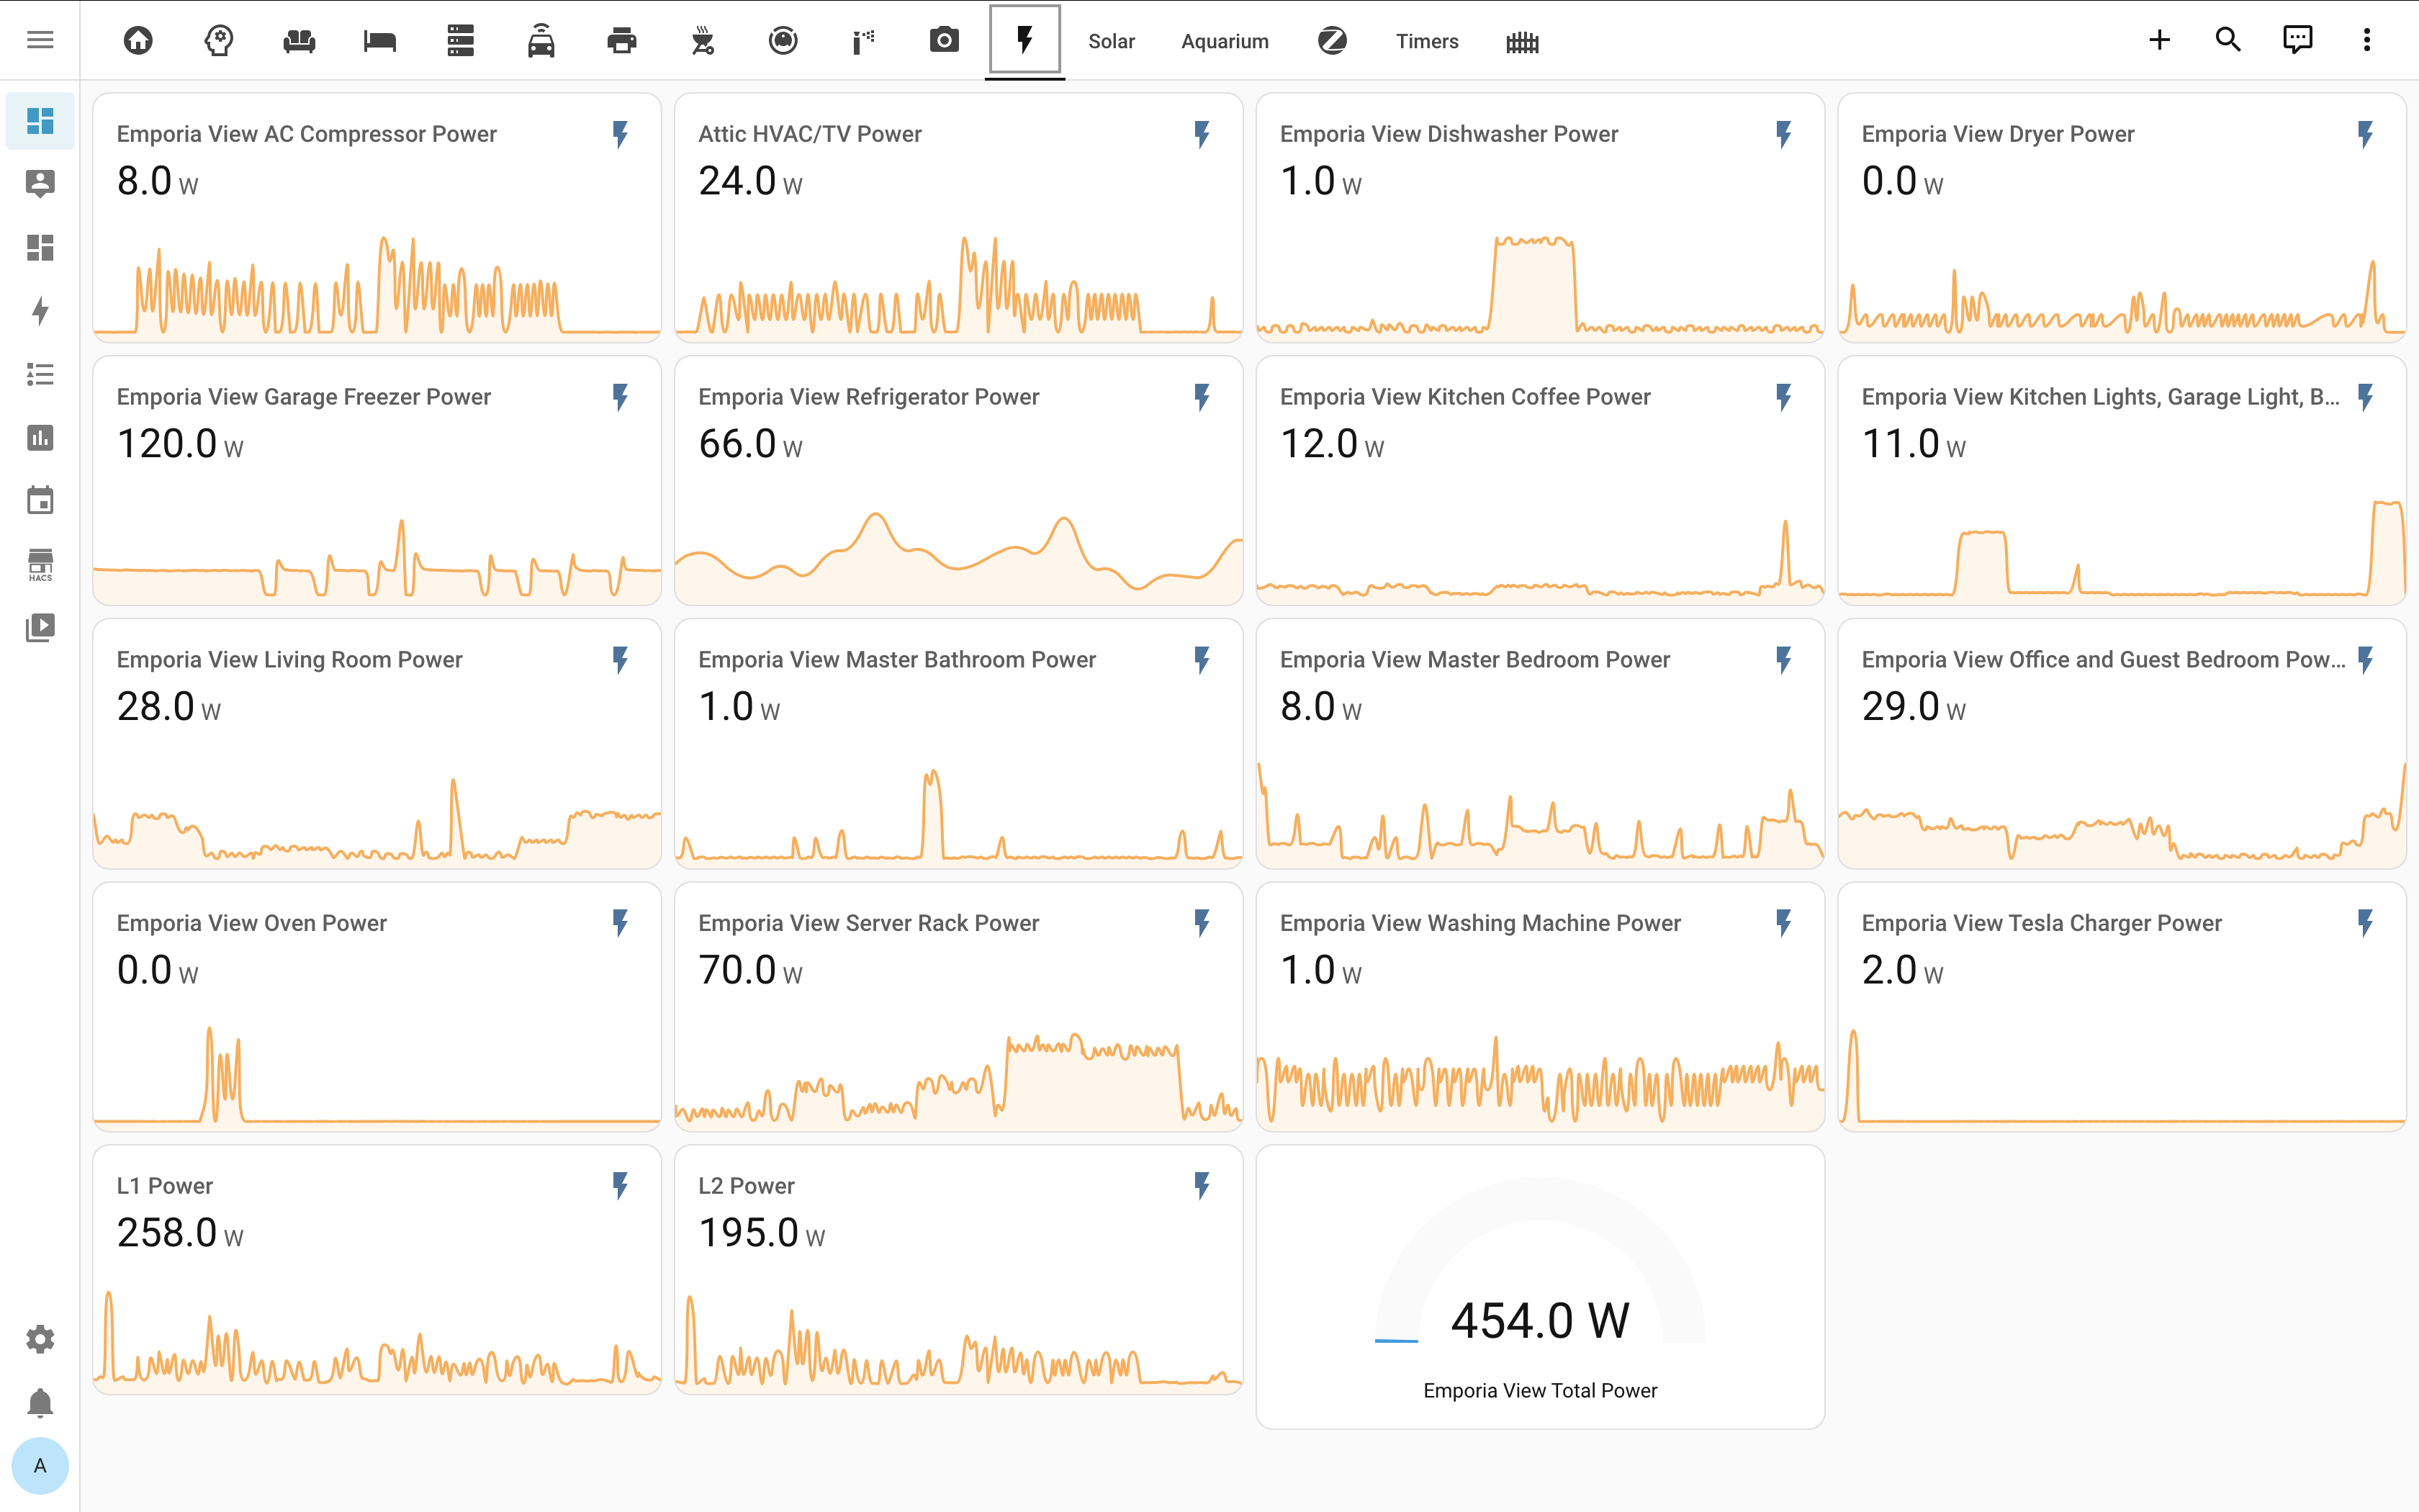Open HACS in the sidebar
This screenshot has height=1512, width=2419.
click(40, 565)
